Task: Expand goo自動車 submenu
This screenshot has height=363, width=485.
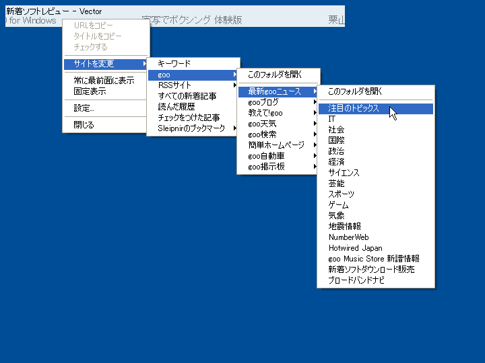Action: click(278, 156)
